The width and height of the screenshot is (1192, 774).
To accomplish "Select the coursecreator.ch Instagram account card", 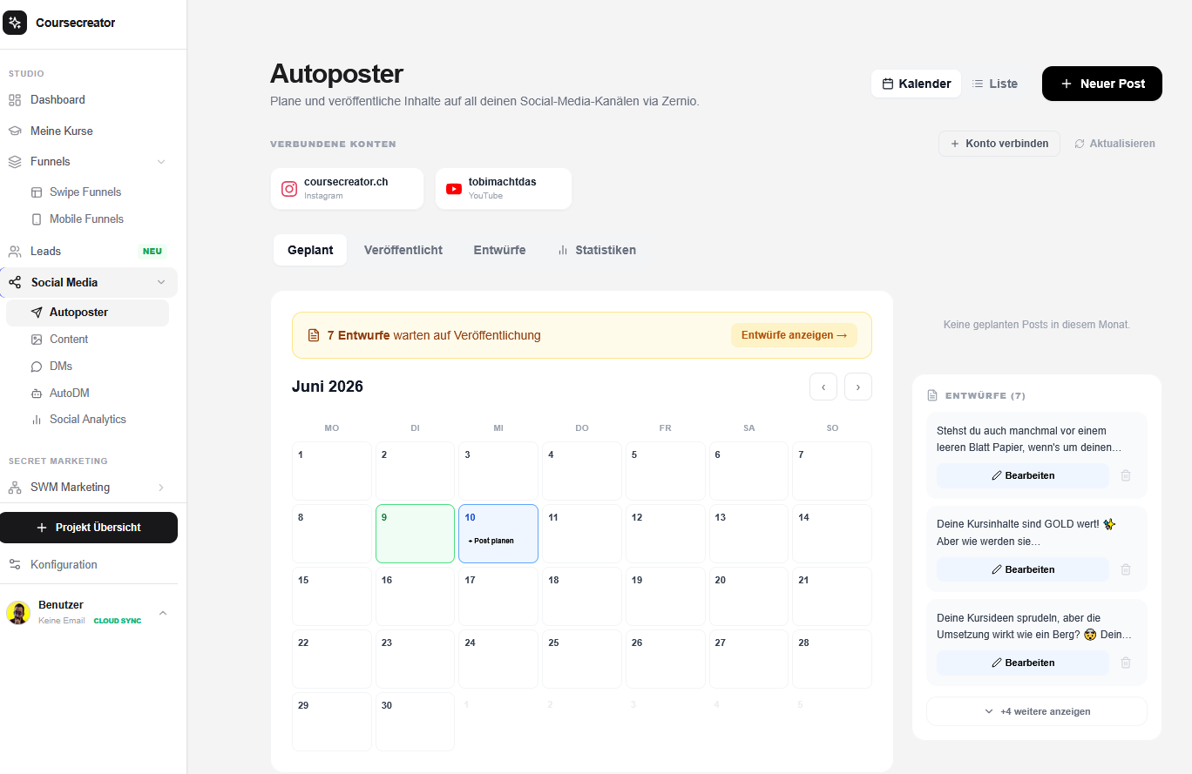I will click(x=347, y=188).
